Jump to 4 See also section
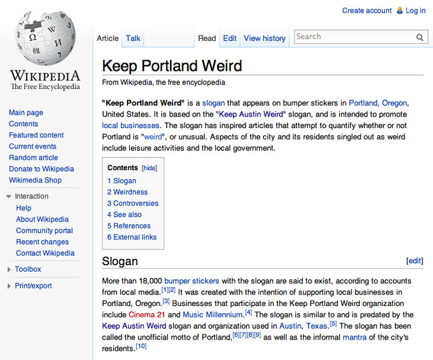Image resolution: width=433 pixels, height=360 pixels. (124, 215)
